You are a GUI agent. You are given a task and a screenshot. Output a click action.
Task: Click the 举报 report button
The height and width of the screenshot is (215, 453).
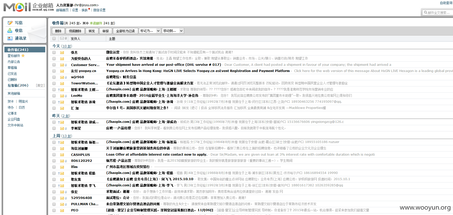[x=106, y=31]
